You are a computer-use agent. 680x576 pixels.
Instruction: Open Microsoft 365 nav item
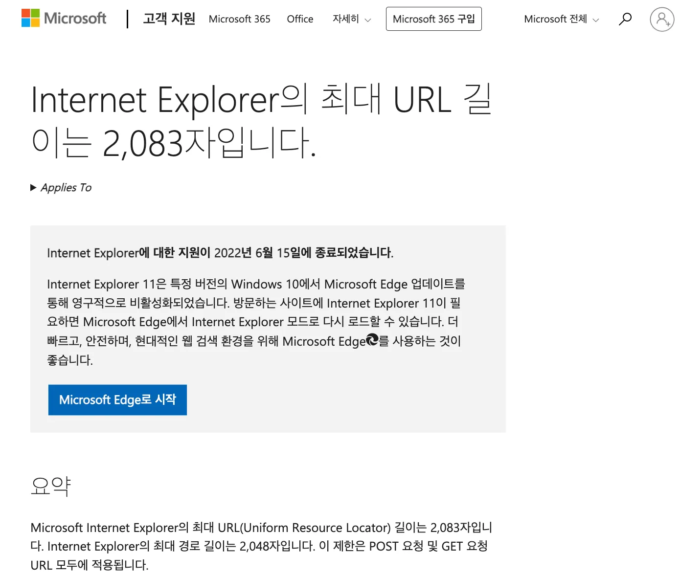click(240, 19)
